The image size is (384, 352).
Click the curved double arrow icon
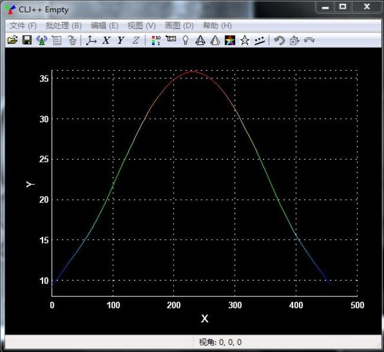(x=309, y=40)
